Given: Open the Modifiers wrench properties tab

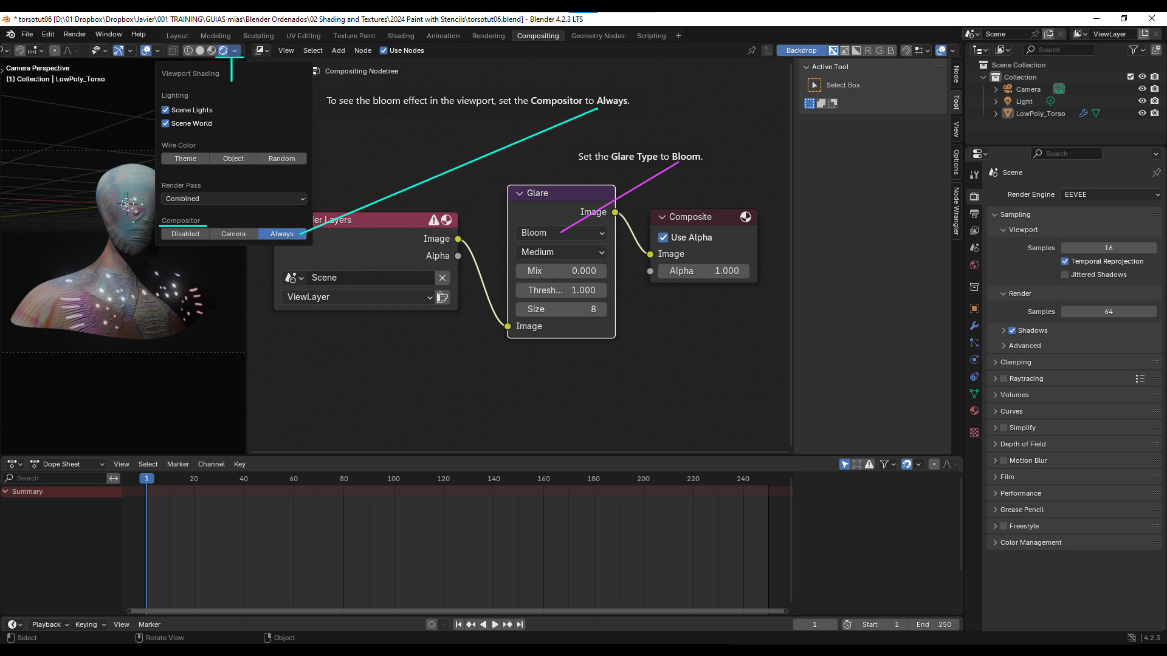Looking at the screenshot, I should point(974,326).
